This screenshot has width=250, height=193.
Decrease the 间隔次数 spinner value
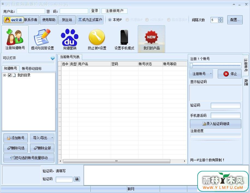click(x=221, y=21)
